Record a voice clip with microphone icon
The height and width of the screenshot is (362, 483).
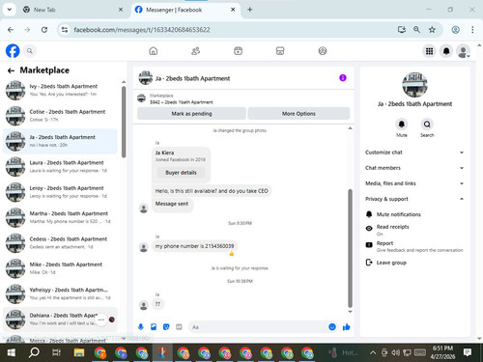[x=141, y=327]
